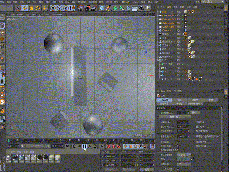Switch to the 动力学 attribute tab
The width and height of the screenshot is (229, 172).
(195, 100)
